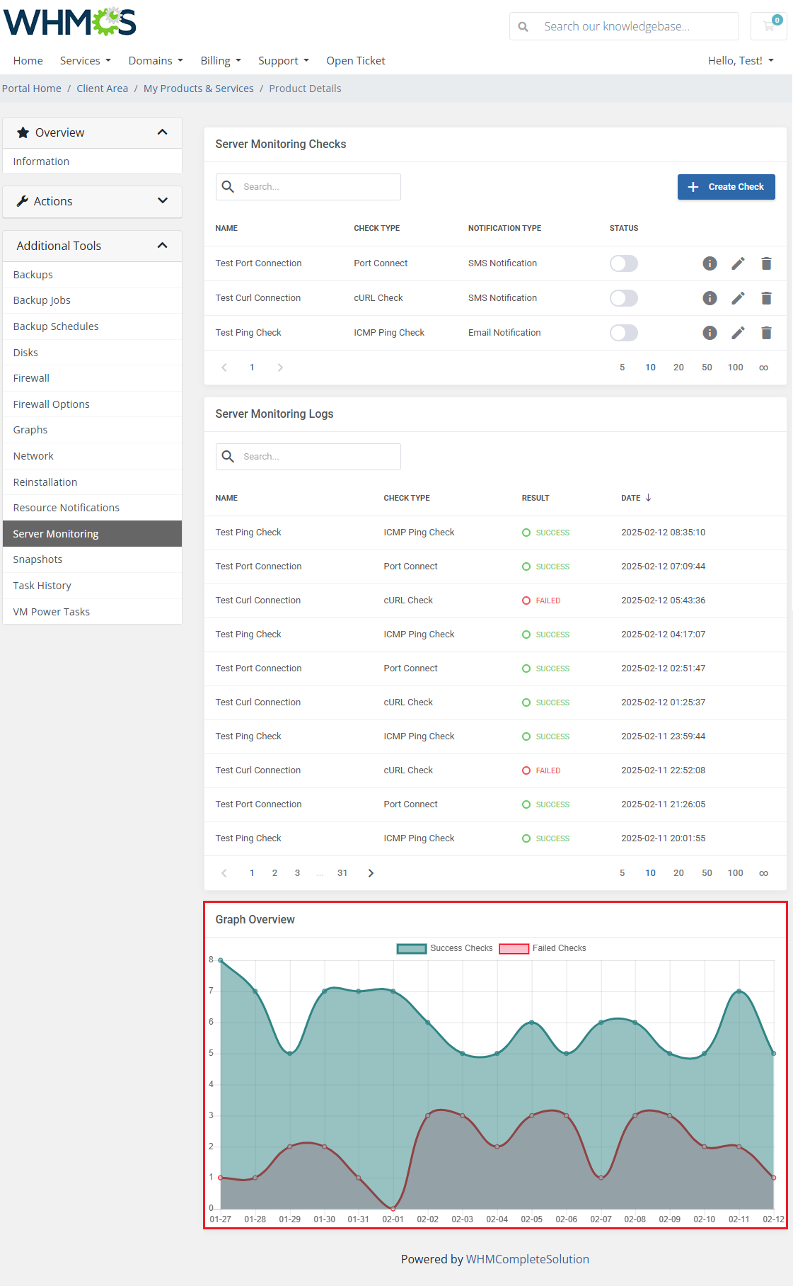Go to page 2 of logs
The height and width of the screenshot is (1286, 793).
[274, 873]
